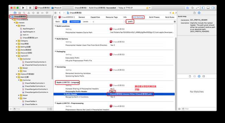Screen dimensions: 225x123
Task: Toggle the projects and targets list sidebar
Action: click(56, 17)
